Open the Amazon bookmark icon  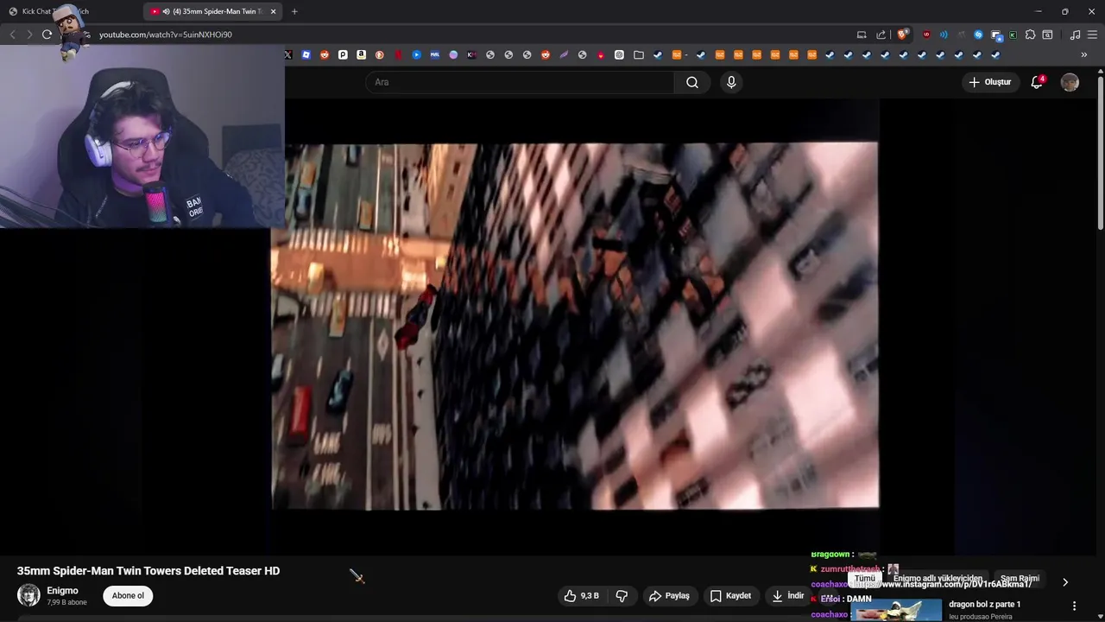[361, 54]
